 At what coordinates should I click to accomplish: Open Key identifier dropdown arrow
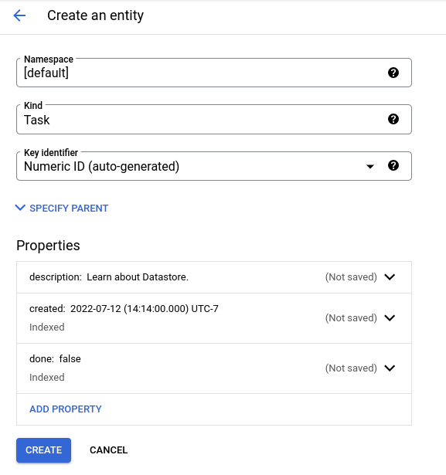pyautogui.click(x=370, y=166)
